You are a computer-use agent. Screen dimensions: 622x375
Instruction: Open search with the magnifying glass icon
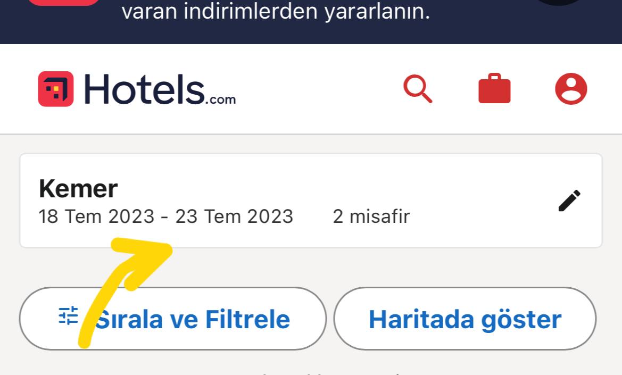coord(418,89)
